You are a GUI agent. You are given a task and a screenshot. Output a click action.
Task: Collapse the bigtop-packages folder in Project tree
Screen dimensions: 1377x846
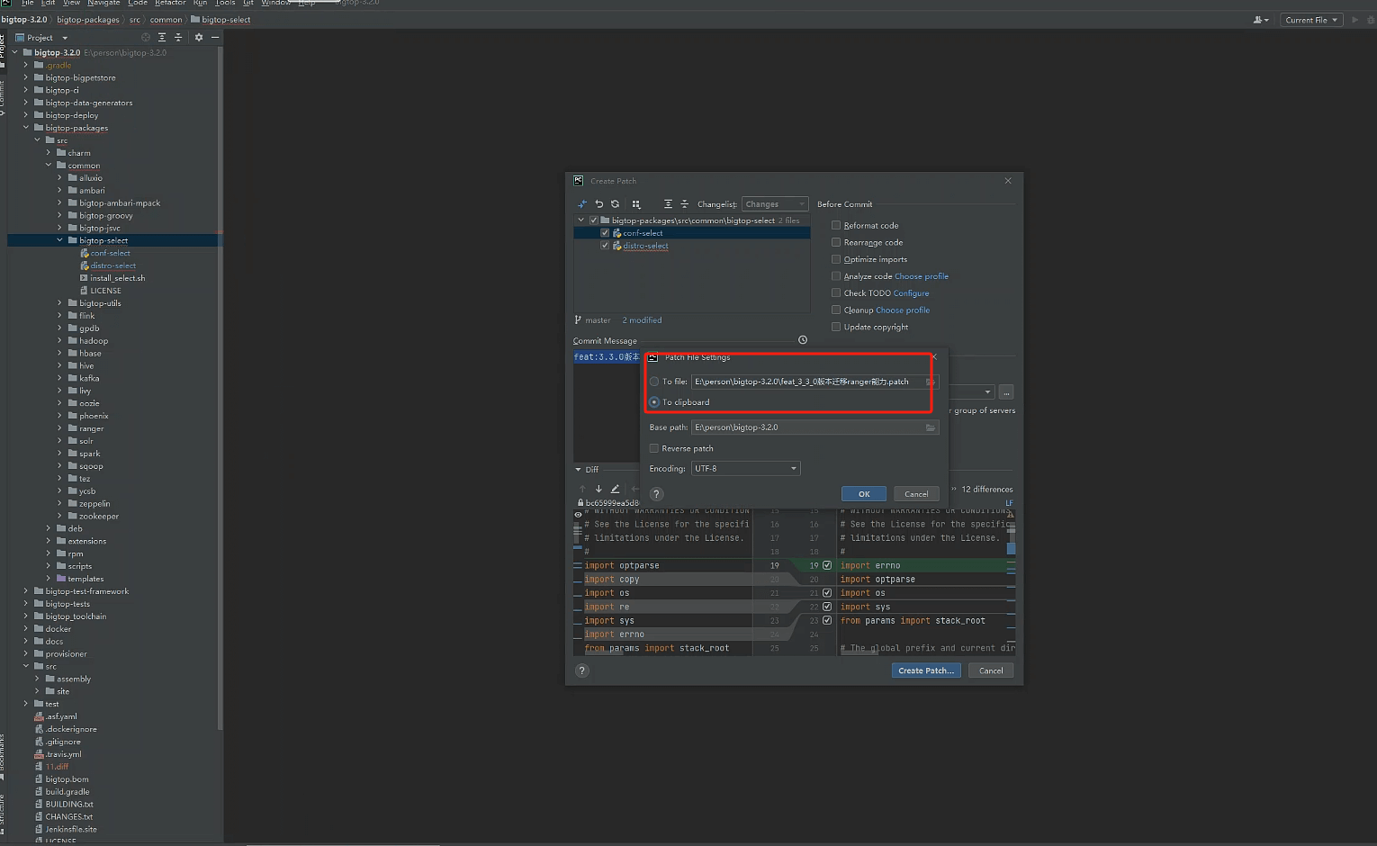point(26,128)
